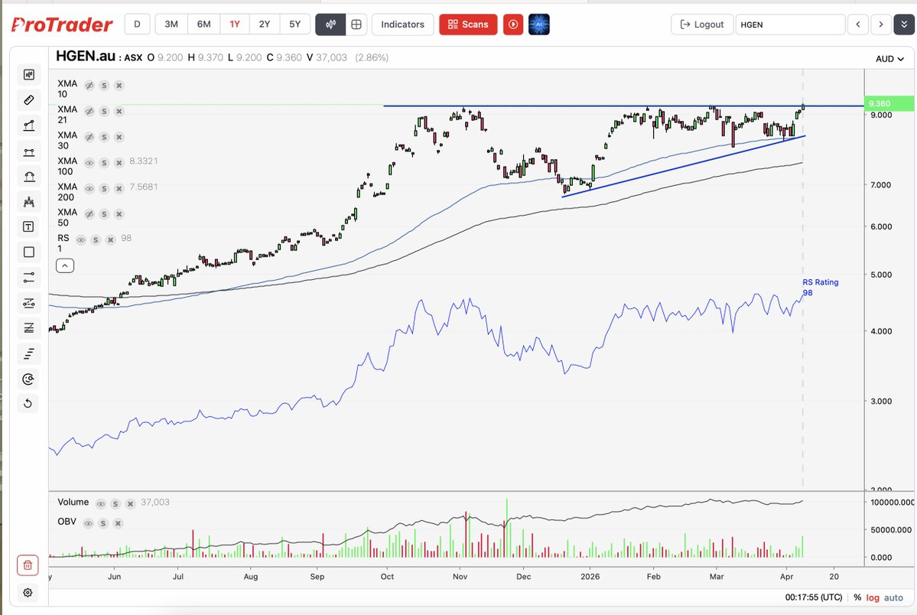Hide the XMA 100 indicator

coord(90,162)
